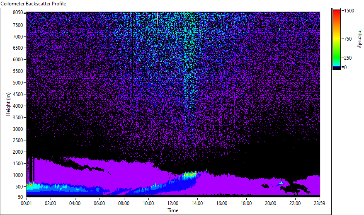Click the 18:00 time axis label

[x=246, y=203]
